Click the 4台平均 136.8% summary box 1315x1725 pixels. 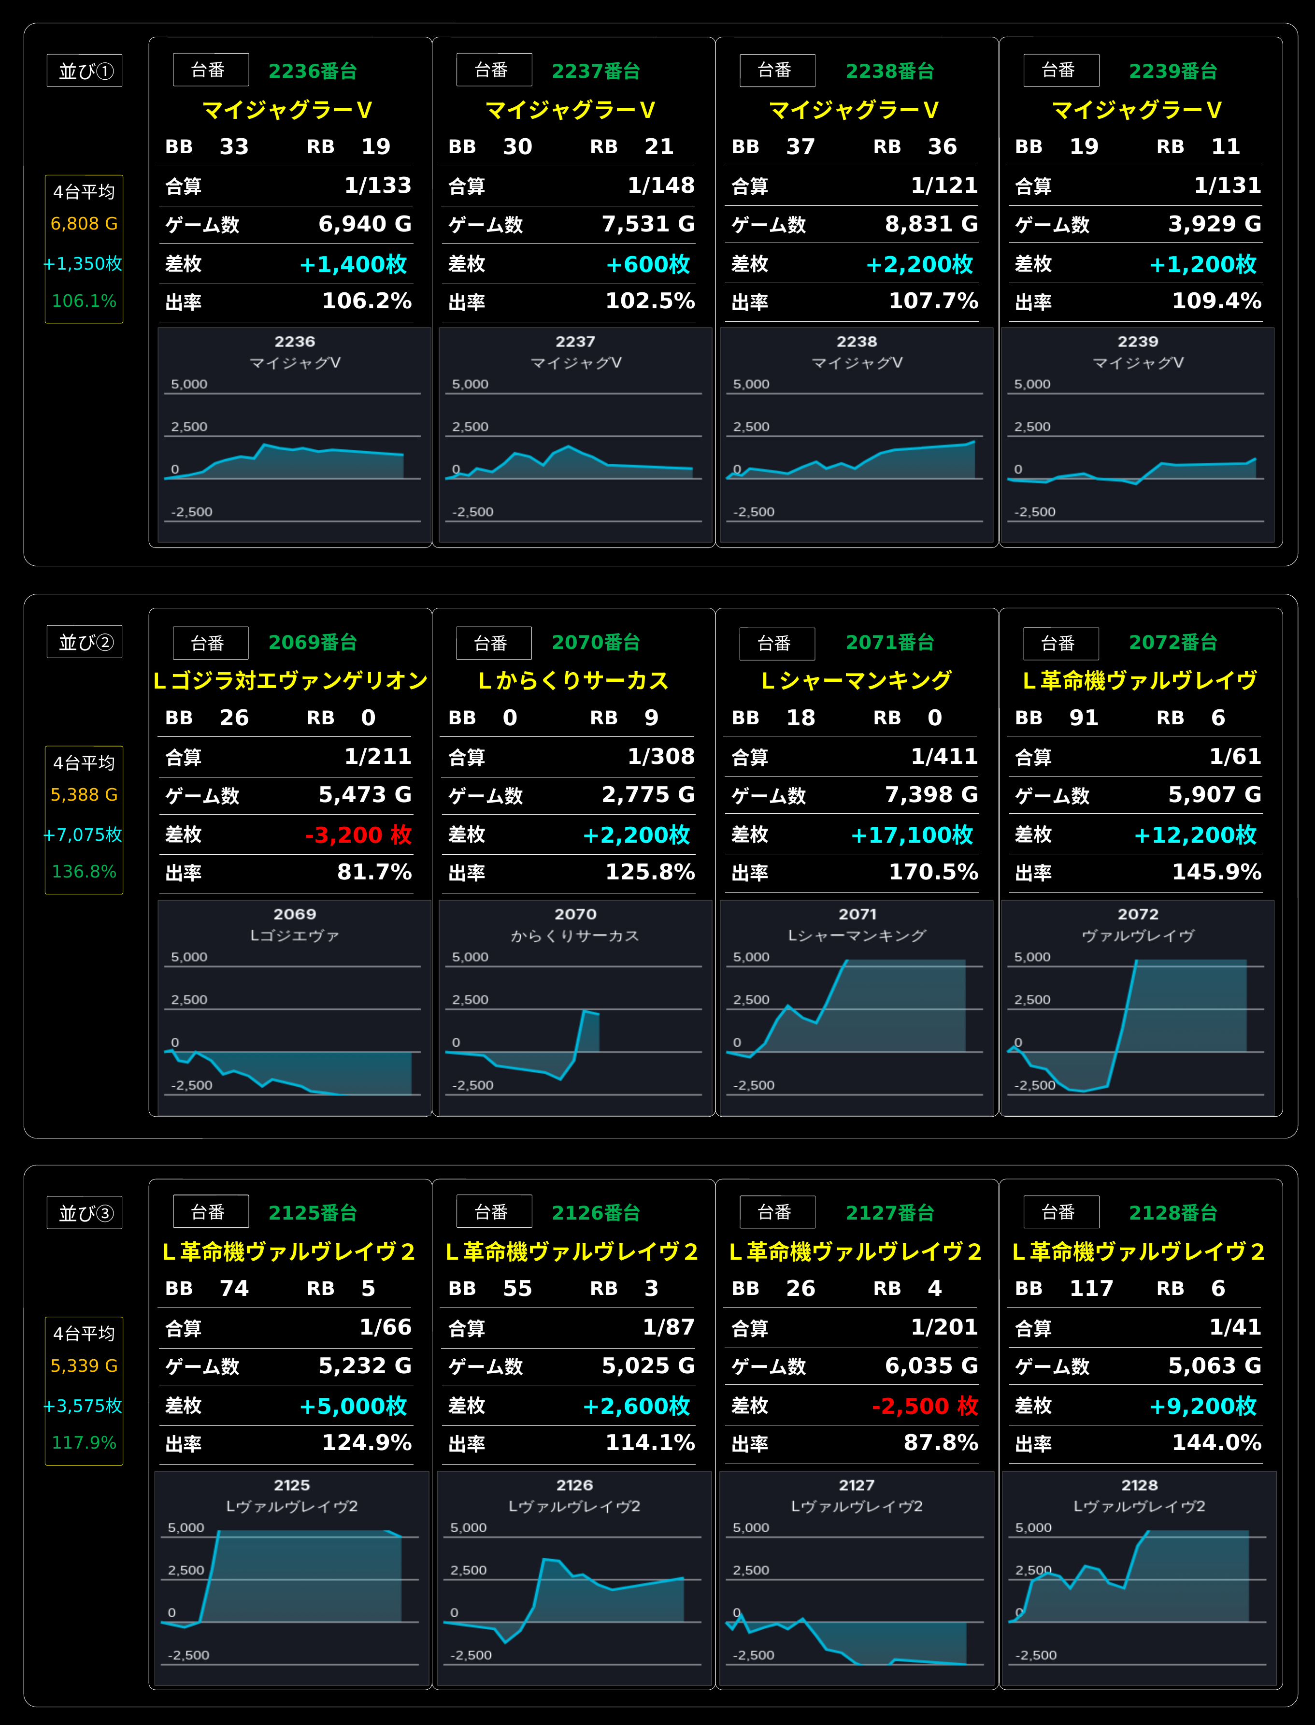[x=84, y=820]
